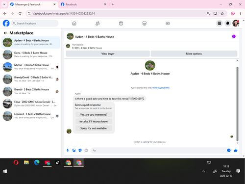Launch Opera from the taskbar
The width and height of the screenshot is (245, 184).
(x=16, y=162)
